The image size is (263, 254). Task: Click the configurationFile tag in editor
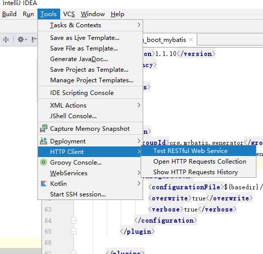pyautogui.click(x=186, y=187)
